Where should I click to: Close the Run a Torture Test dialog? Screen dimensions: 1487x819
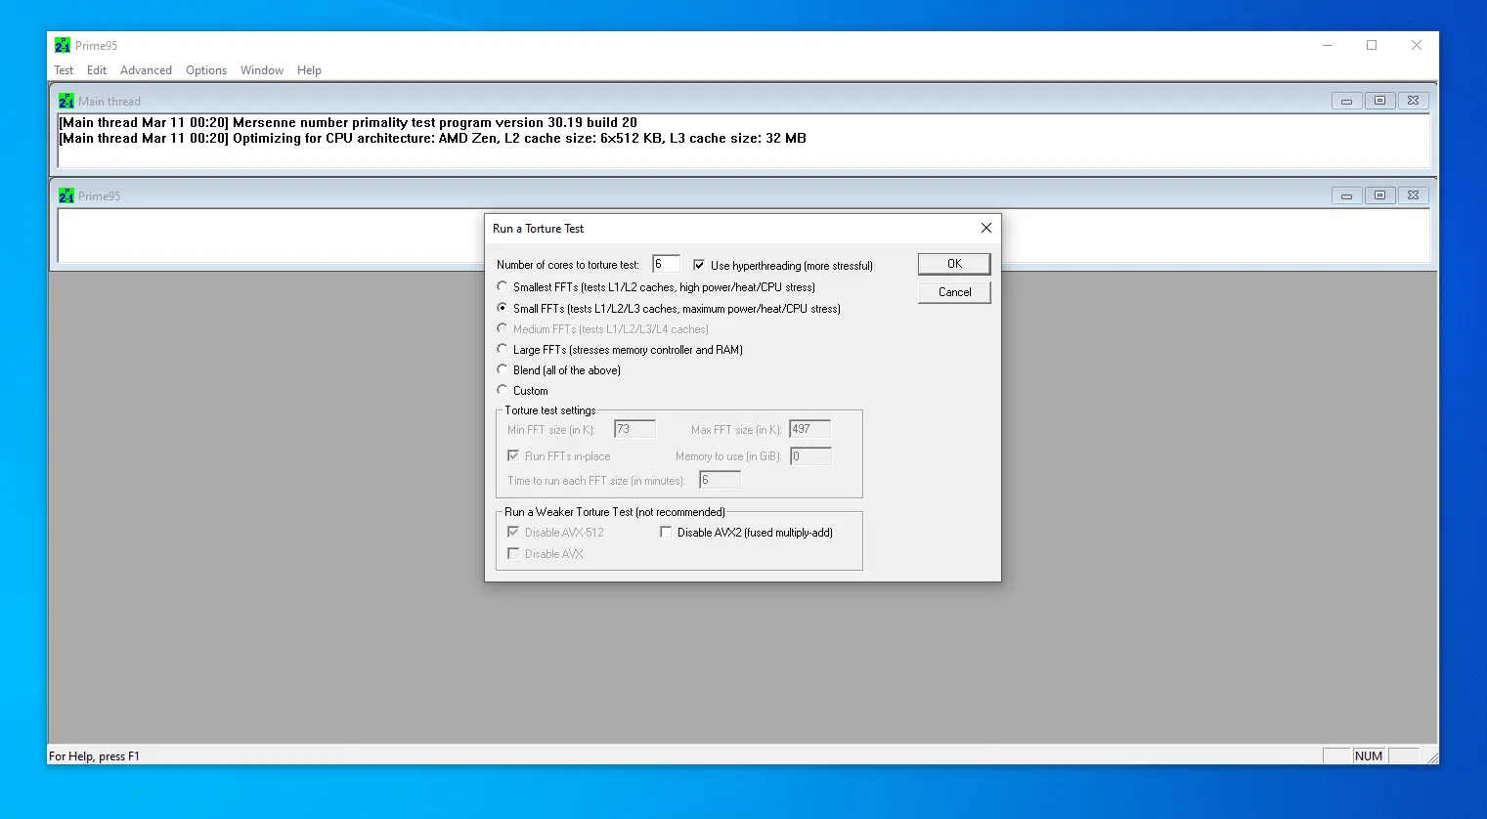(986, 228)
